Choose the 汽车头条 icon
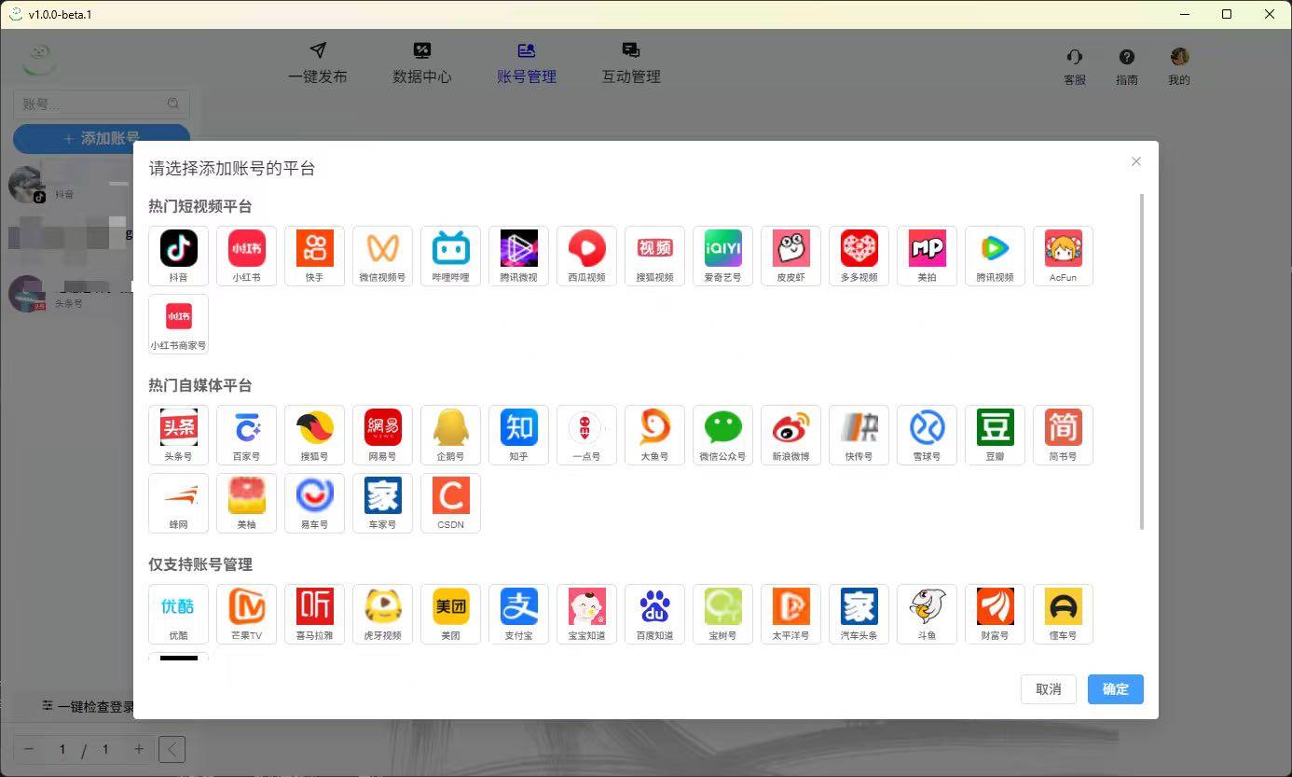The width and height of the screenshot is (1292, 777). pyautogui.click(x=859, y=614)
